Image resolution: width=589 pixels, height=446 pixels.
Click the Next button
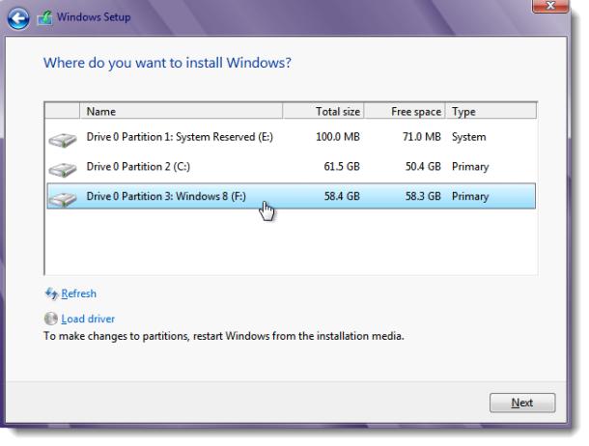pos(522,403)
